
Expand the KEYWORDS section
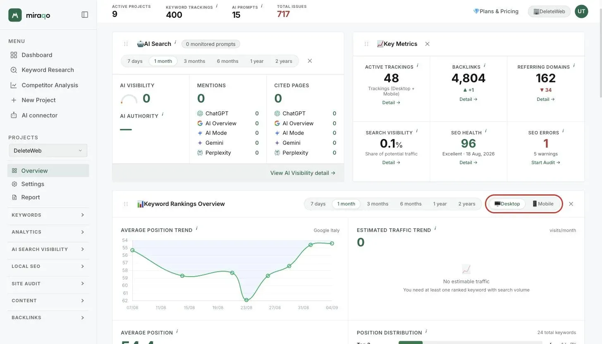[48, 215]
